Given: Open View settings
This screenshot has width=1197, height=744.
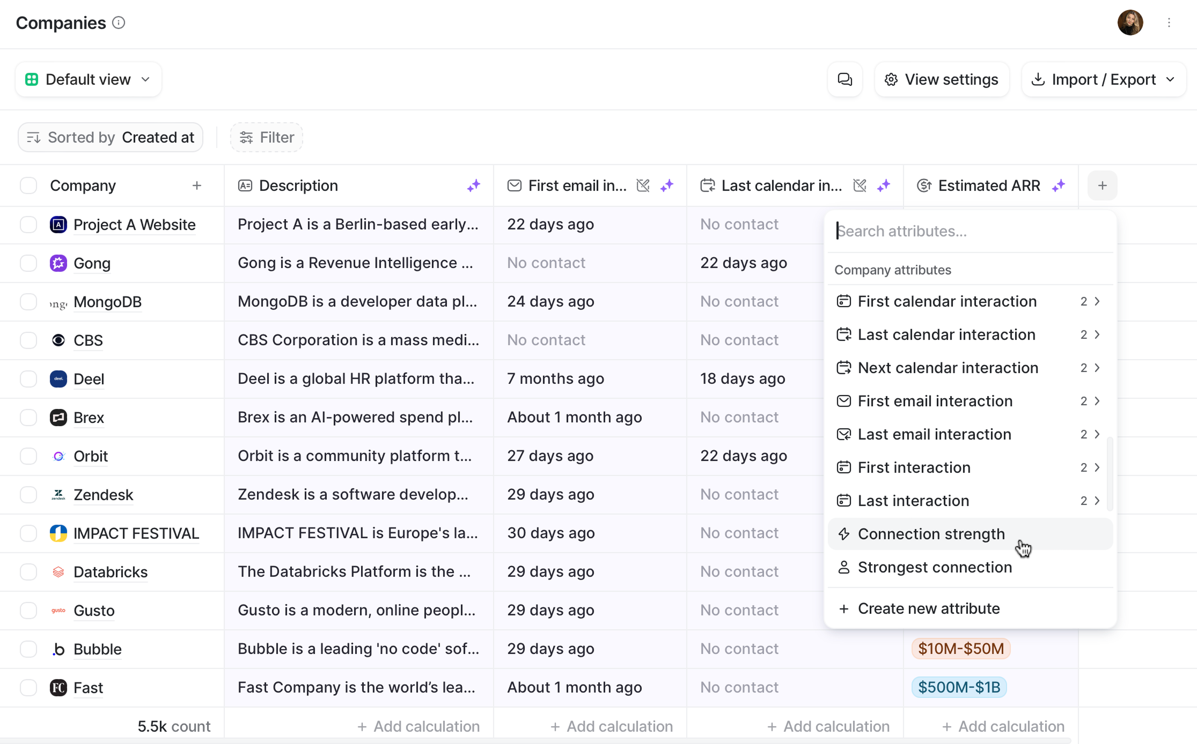Looking at the screenshot, I should click(941, 79).
